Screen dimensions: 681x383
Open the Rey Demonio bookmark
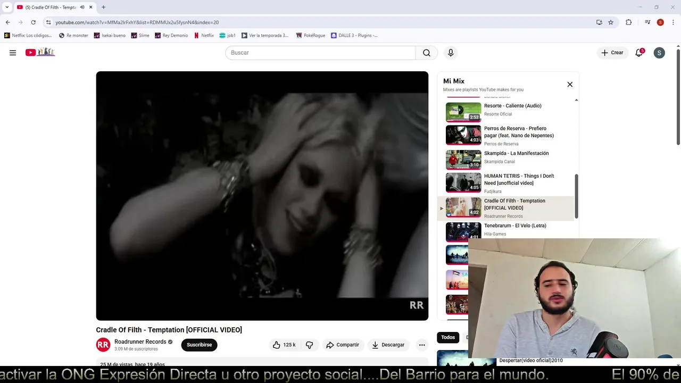point(171,36)
